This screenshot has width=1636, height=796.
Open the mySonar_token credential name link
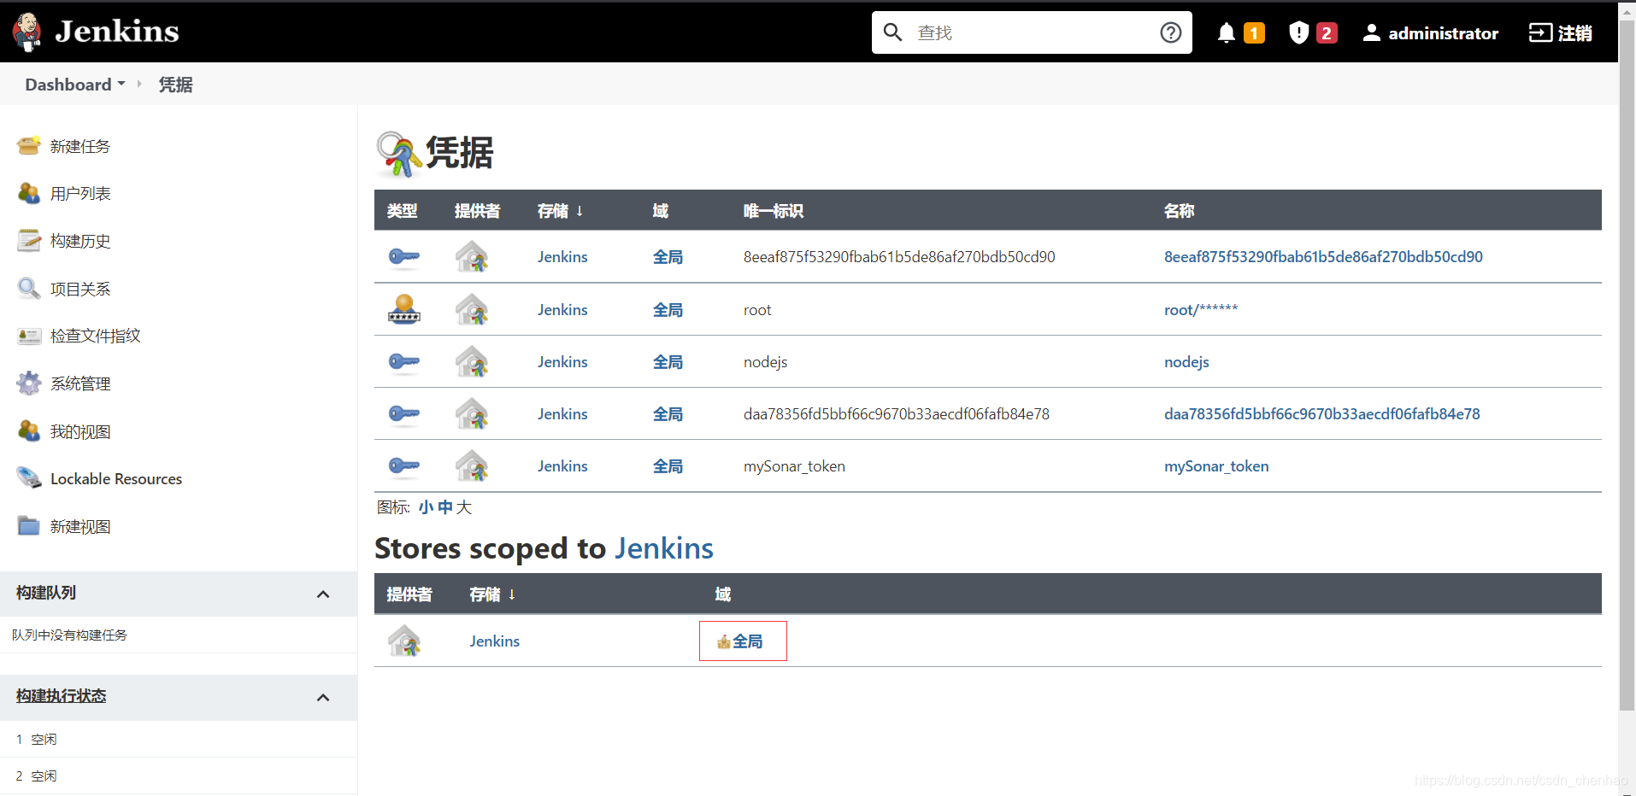1215,466
